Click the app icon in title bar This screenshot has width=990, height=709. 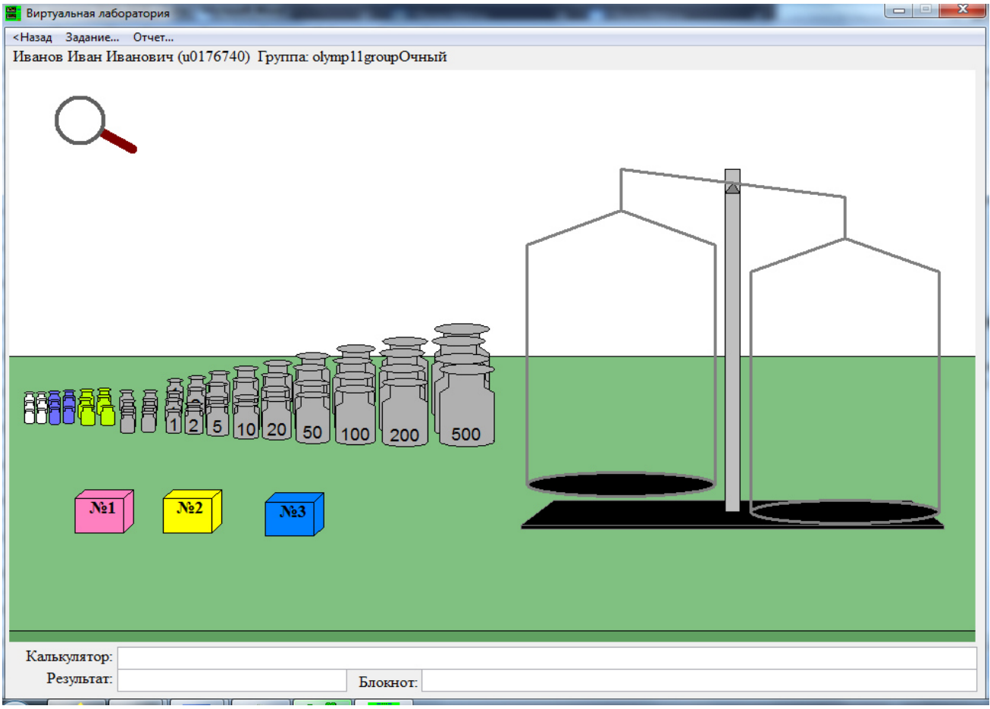tap(14, 13)
